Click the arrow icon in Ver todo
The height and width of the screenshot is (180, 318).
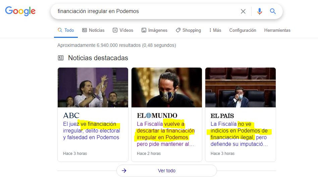(x=124, y=171)
